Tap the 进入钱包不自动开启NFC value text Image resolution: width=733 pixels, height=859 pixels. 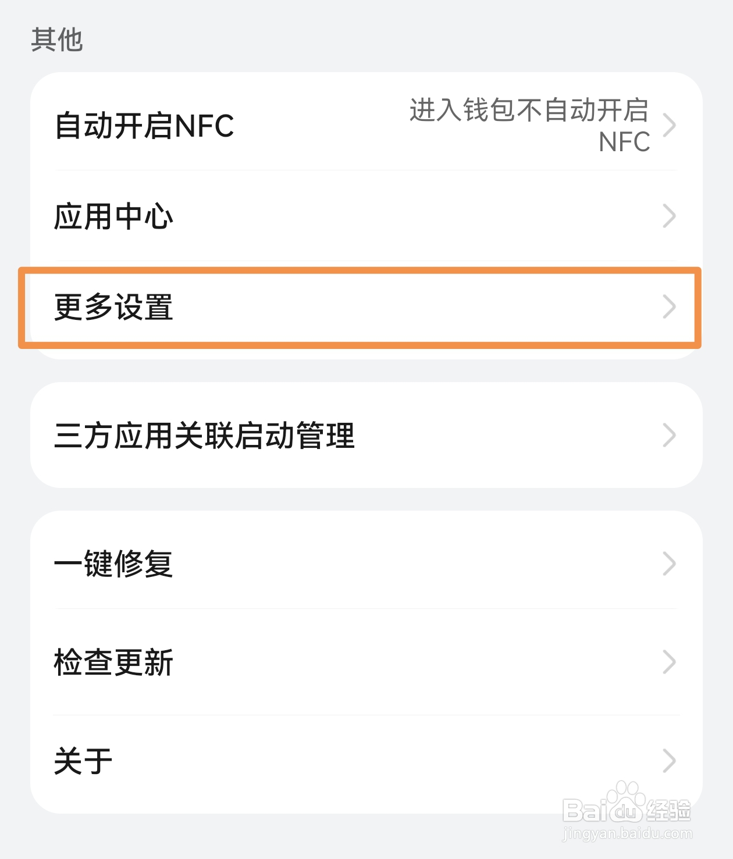point(529,125)
